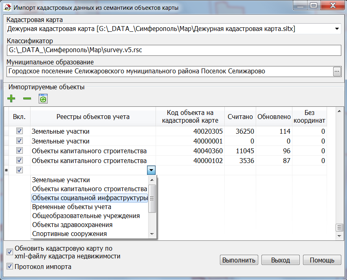The height and width of the screenshot is (280, 347).
Task: Click the green minus remove object icon
Action: (27, 98)
